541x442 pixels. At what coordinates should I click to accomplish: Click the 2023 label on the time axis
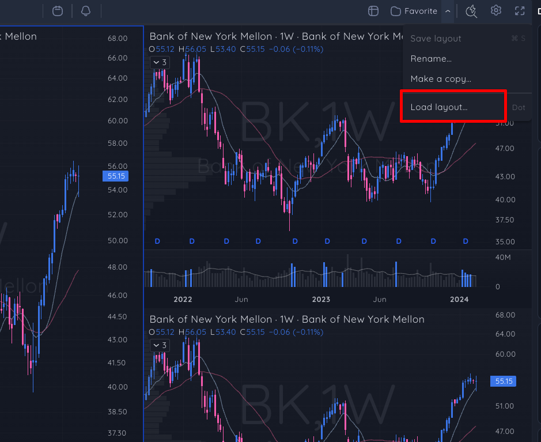[321, 300]
